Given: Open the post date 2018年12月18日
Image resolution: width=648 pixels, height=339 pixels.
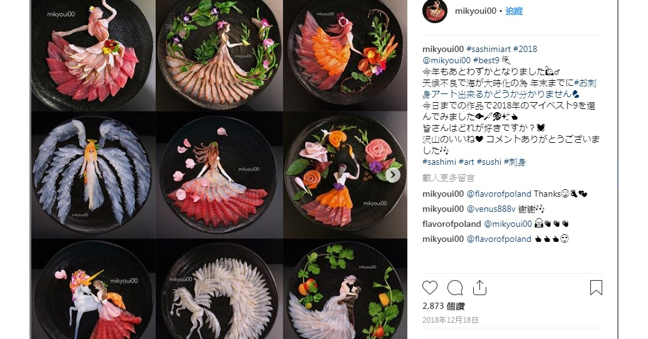Looking at the screenshot, I should [x=450, y=320].
